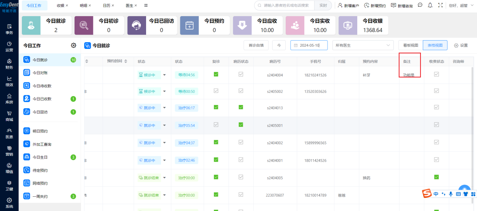
Task: Click the 今 today button
Action: 279,45
